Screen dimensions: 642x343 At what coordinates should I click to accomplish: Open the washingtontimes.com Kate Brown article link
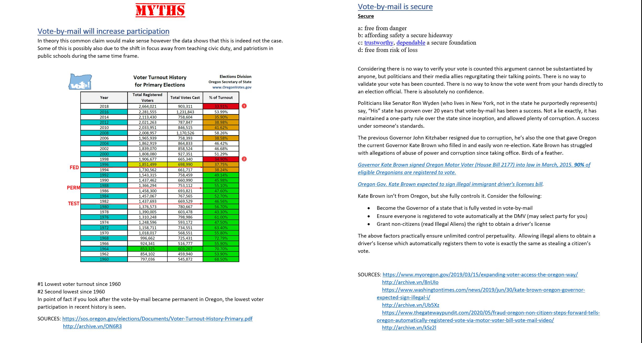click(483, 290)
